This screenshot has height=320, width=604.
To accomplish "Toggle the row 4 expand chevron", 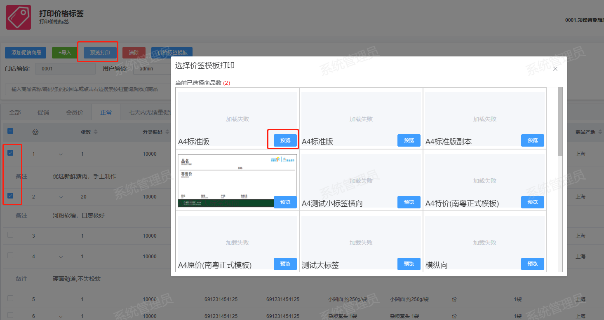I will pos(61,257).
